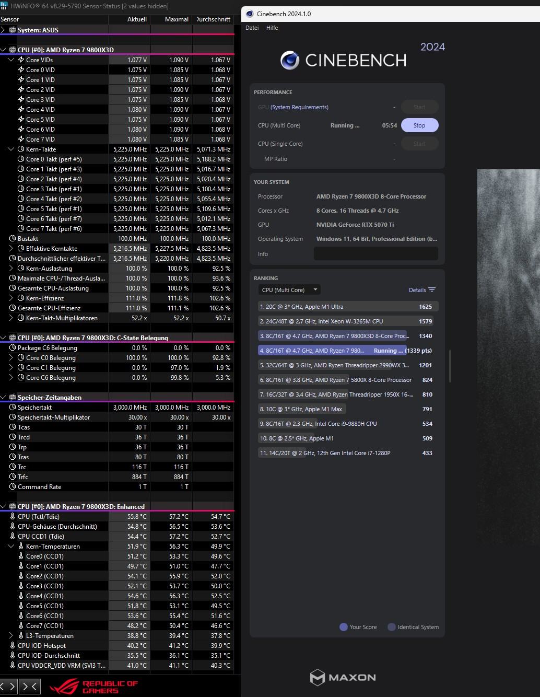The image size is (540, 697).
Task: Click the thermometer icon of Core4 (CCD1)
Action: tap(21, 596)
